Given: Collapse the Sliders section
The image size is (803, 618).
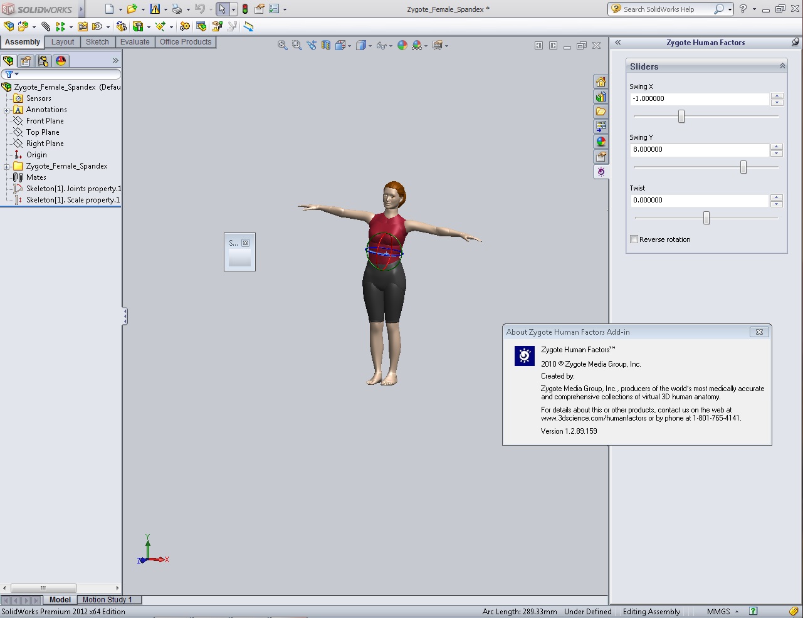Looking at the screenshot, I should click(x=782, y=66).
